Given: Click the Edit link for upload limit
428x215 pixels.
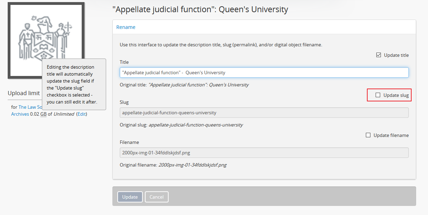Looking at the screenshot, I should point(81,114).
